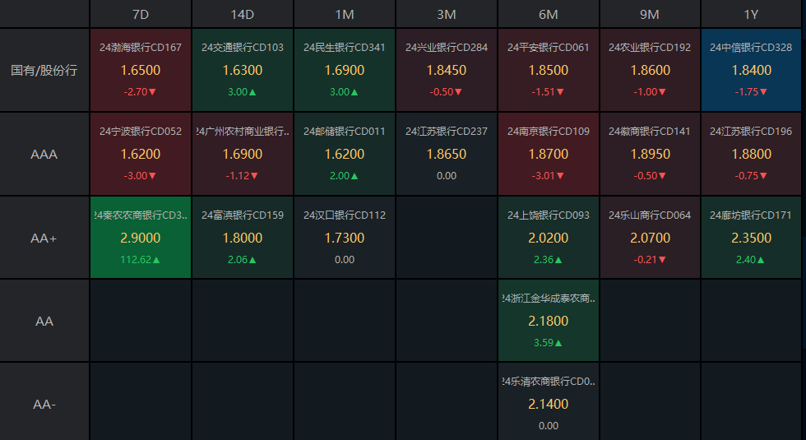Screen dimensions: 806x440
Task: Select the AA- rated 2.1400 rate cell
Action: (548, 404)
